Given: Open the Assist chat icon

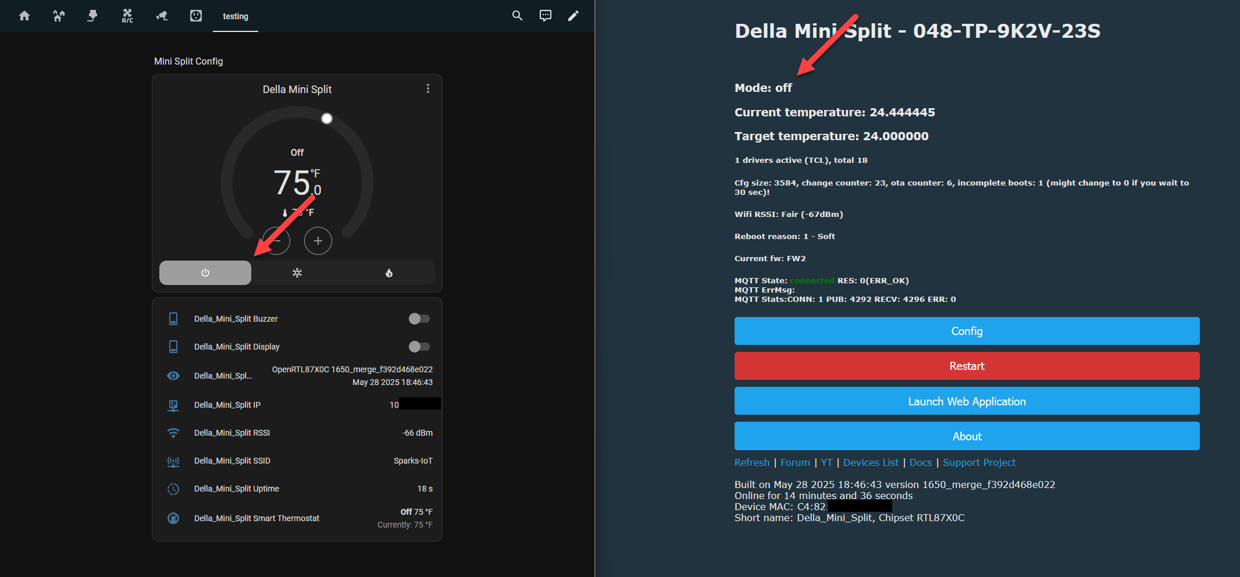Looking at the screenshot, I should point(546,16).
